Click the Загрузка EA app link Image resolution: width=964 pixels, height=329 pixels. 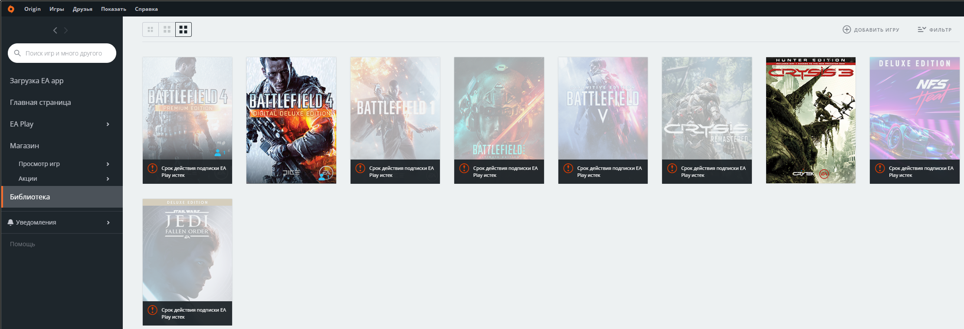[x=37, y=81]
